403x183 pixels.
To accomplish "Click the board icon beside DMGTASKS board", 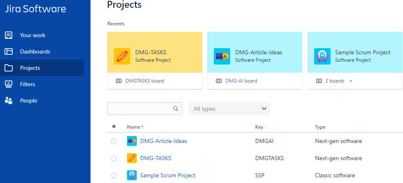I will [119, 81].
